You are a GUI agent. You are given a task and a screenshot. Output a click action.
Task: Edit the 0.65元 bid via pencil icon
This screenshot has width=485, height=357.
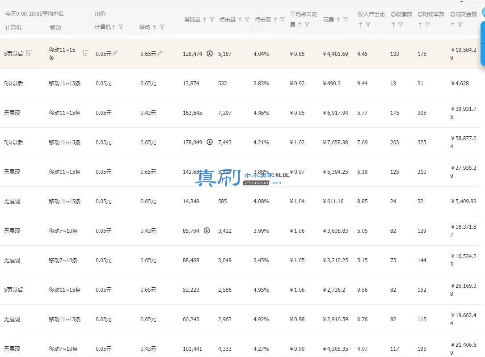click(160, 53)
